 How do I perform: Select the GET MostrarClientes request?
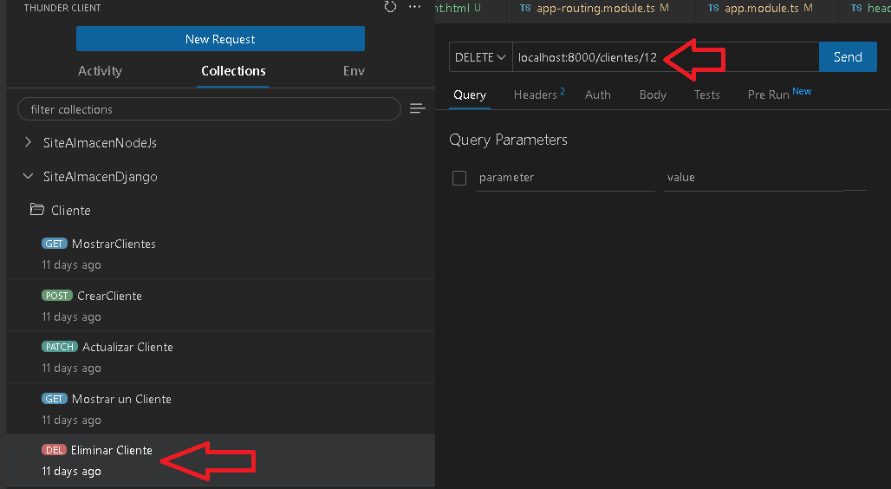220,253
